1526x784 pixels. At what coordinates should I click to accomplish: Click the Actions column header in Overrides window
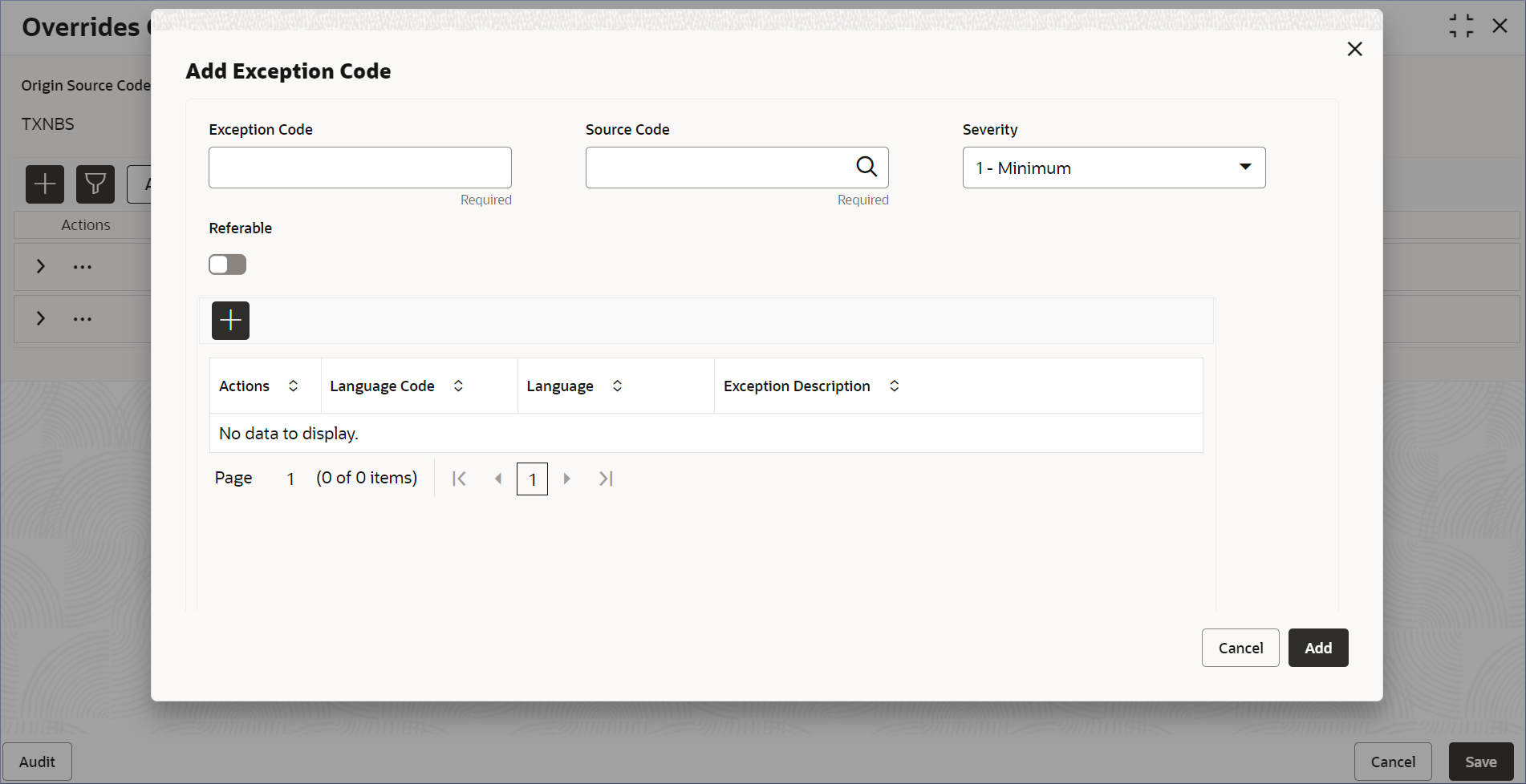click(x=86, y=225)
